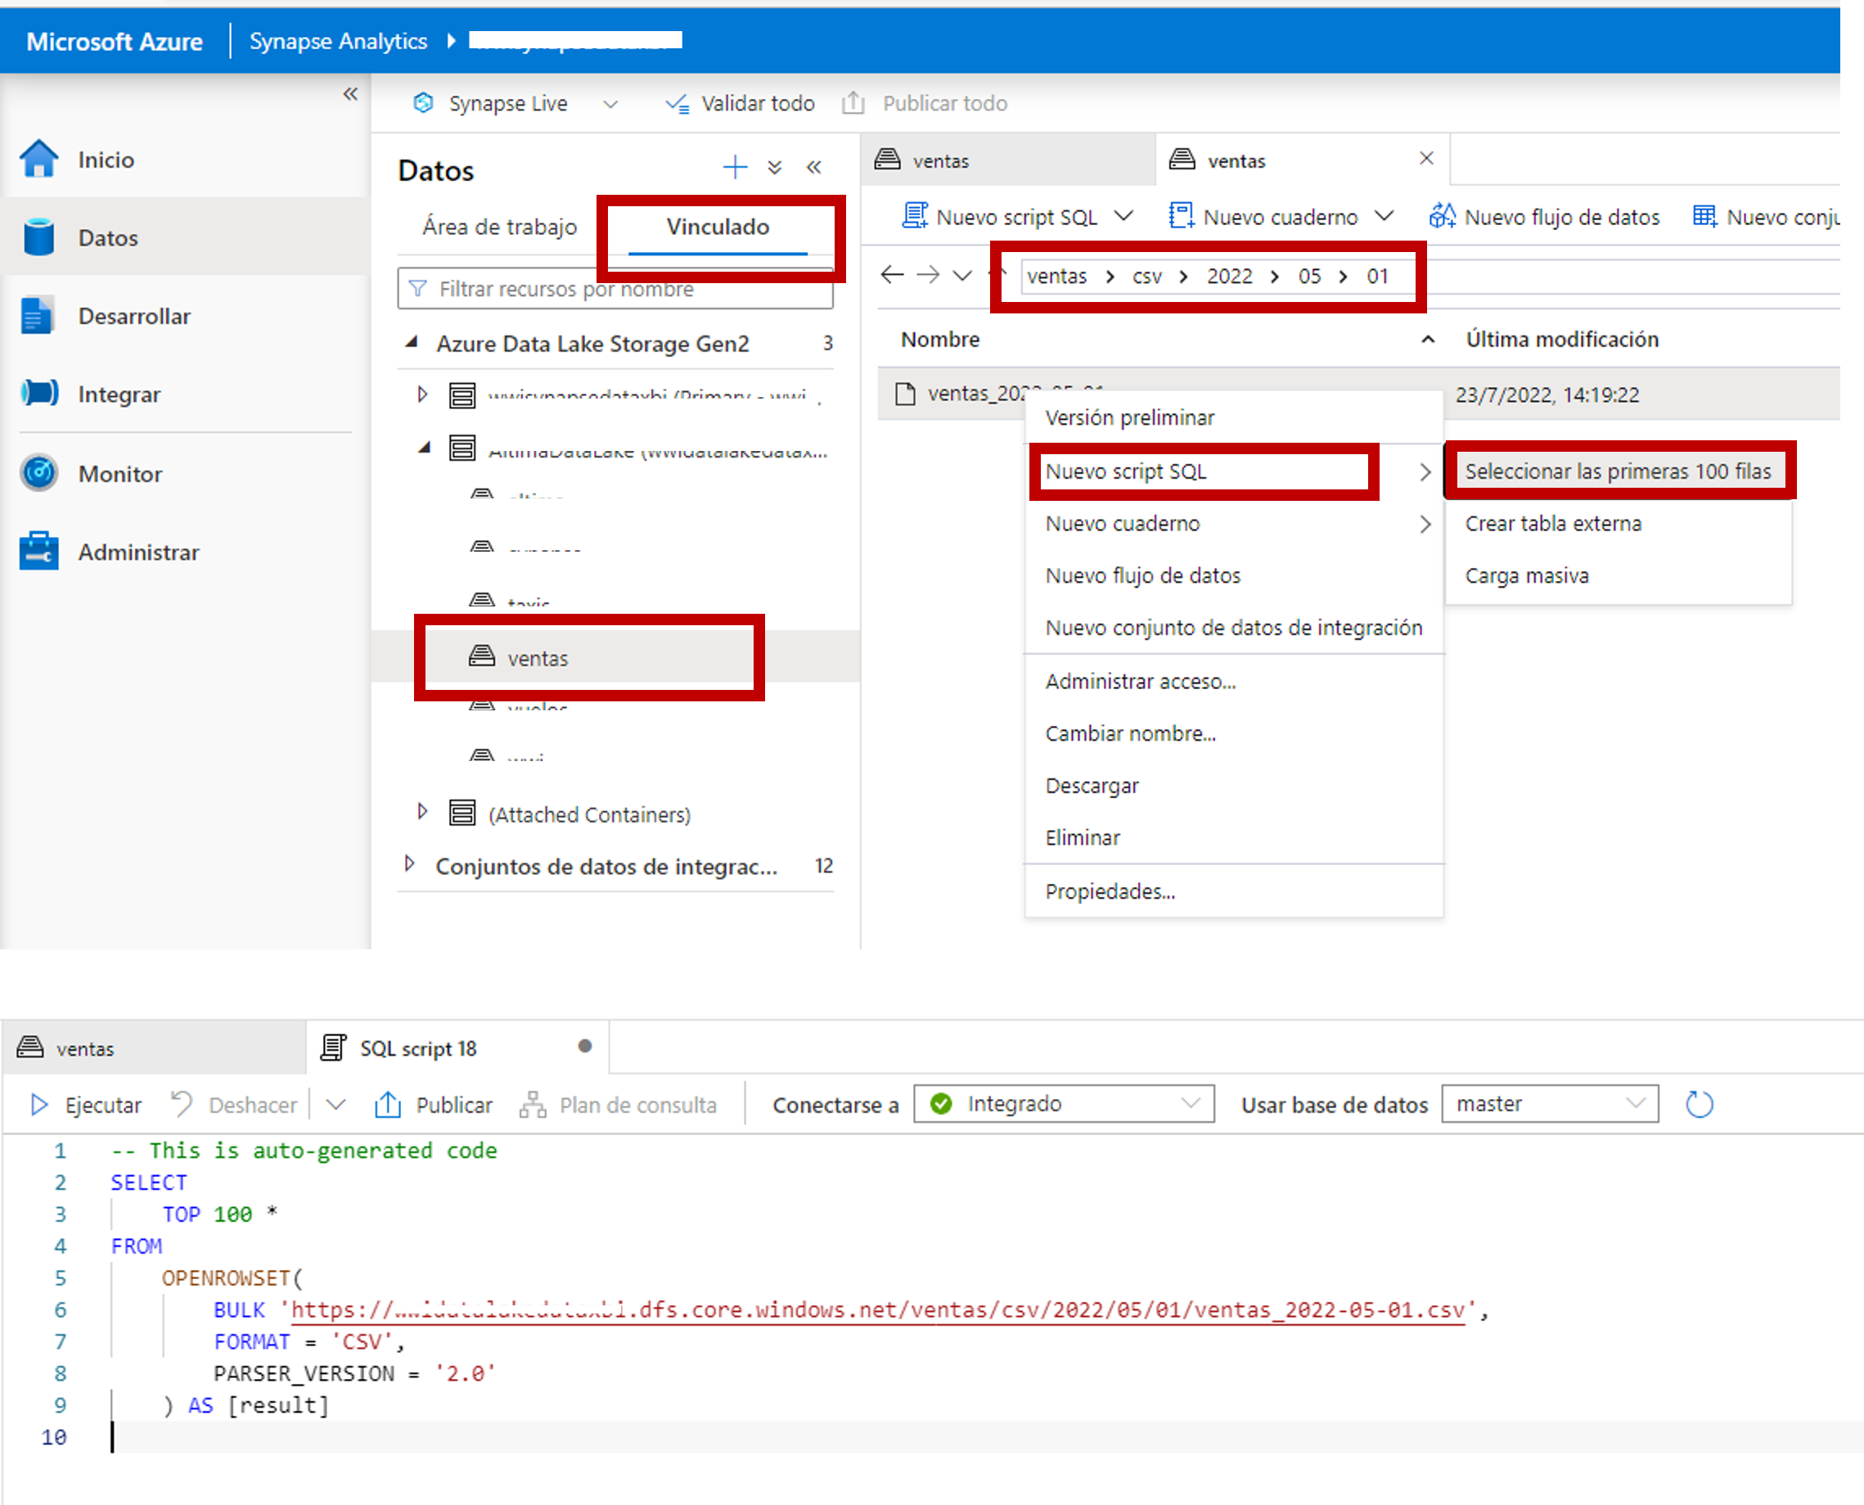Screen dimensions: 1864x1505
Task: Open the Desarrollar section icon
Action: click(39, 316)
